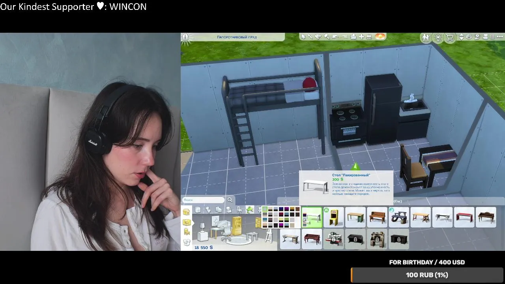Pick the yellow and red kids desk
The height and width of the screenshot is (284, 505).
click(334, 218)
